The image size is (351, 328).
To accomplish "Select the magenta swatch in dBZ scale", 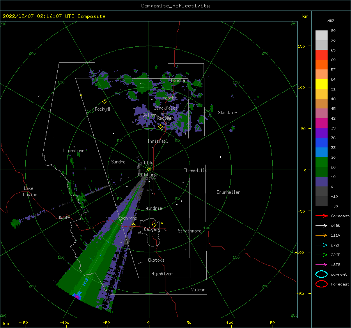I will coord(321,123).
